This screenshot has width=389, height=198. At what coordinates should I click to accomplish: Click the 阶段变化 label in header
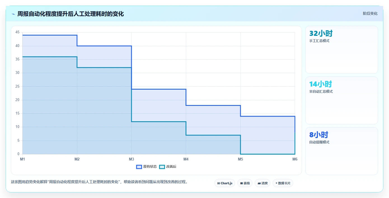pos(370,13)
